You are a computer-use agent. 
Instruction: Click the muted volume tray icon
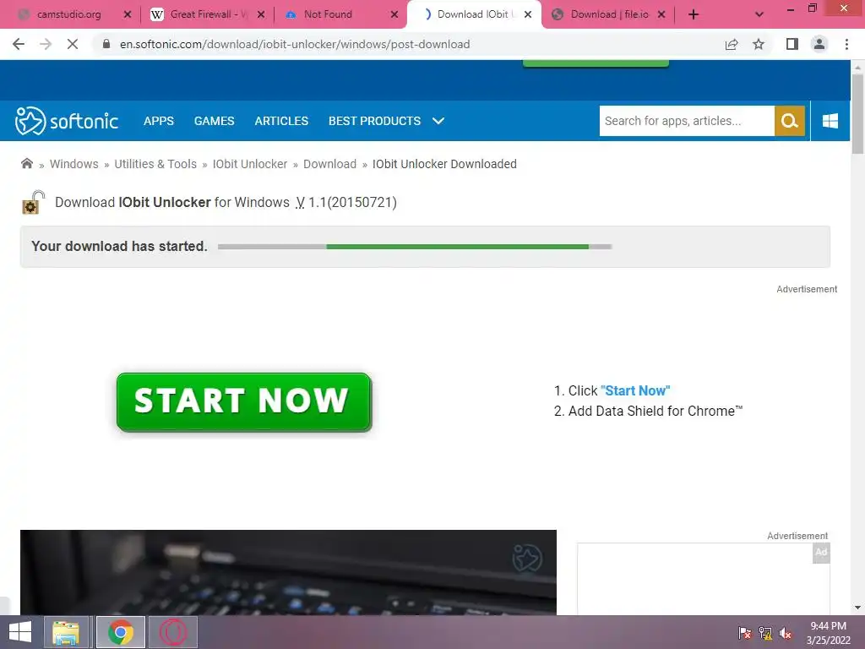[786, 633]
